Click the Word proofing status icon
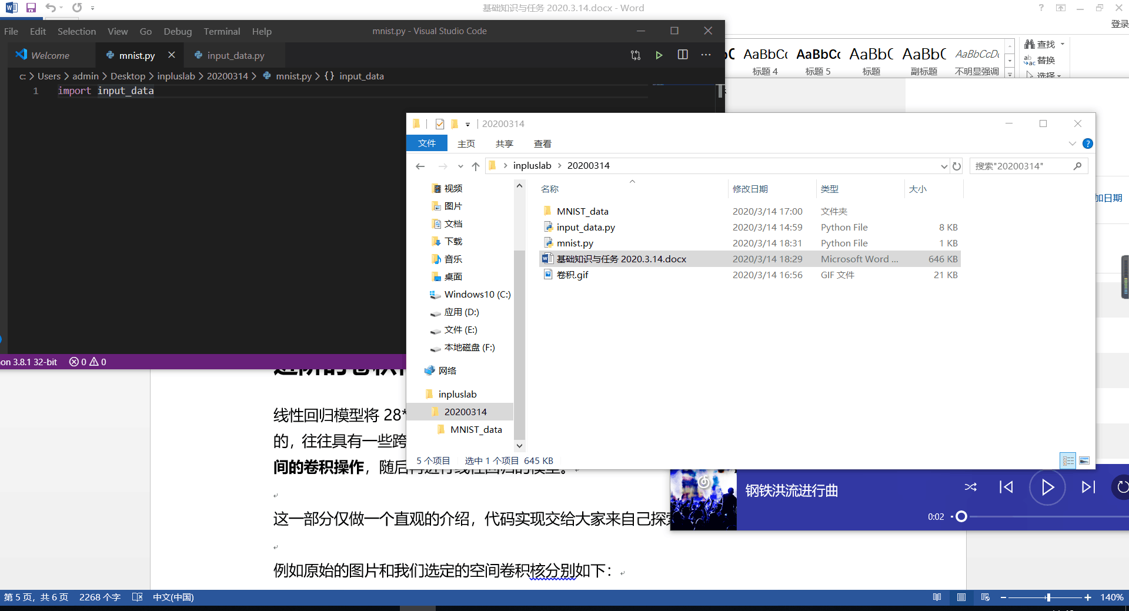Viewport: 1129px width, 611px height. click(137, 597)
